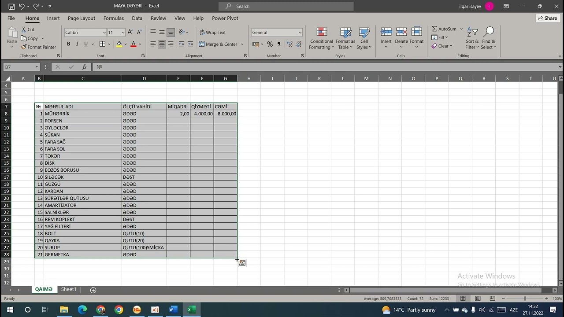The height and width of the screenshot is (317, 564).
Task: Click the Format Painter brush
Action: (x=38, y=47)
